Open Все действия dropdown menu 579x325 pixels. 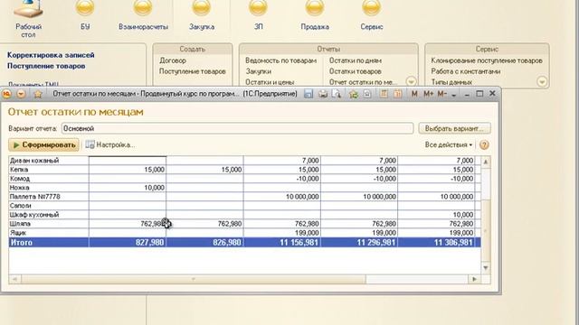point(449,144)
